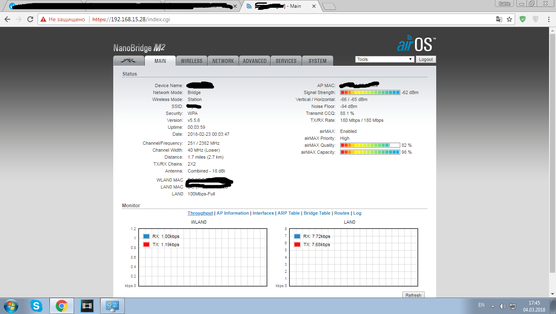The height and width of the screenshot is (314, 556).
Task: Open the control panel taskbar icon
Action: click(x=112, y=306)
